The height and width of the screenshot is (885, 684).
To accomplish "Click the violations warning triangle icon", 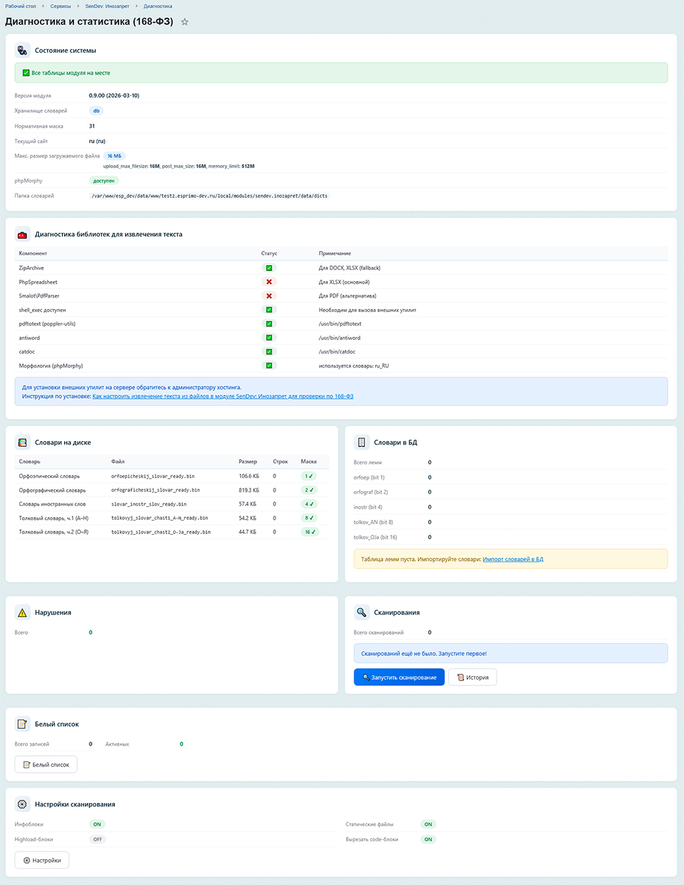I will pos(23,612).
